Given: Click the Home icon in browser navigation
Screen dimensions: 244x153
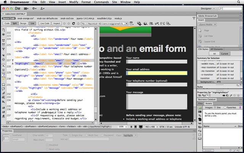Looking at the screenshot, I should click(79, 24).
